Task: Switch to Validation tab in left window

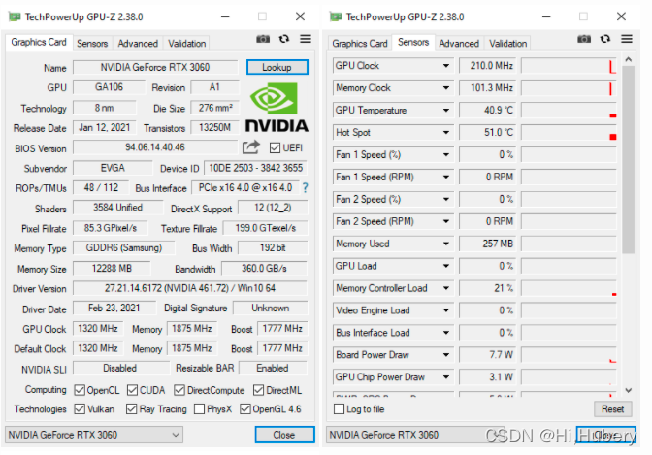Action: click(186, 44)
